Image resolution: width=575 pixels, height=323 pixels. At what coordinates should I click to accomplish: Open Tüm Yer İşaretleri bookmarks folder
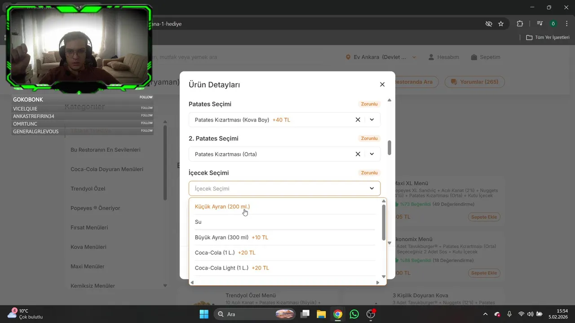(x=548, y=37)
